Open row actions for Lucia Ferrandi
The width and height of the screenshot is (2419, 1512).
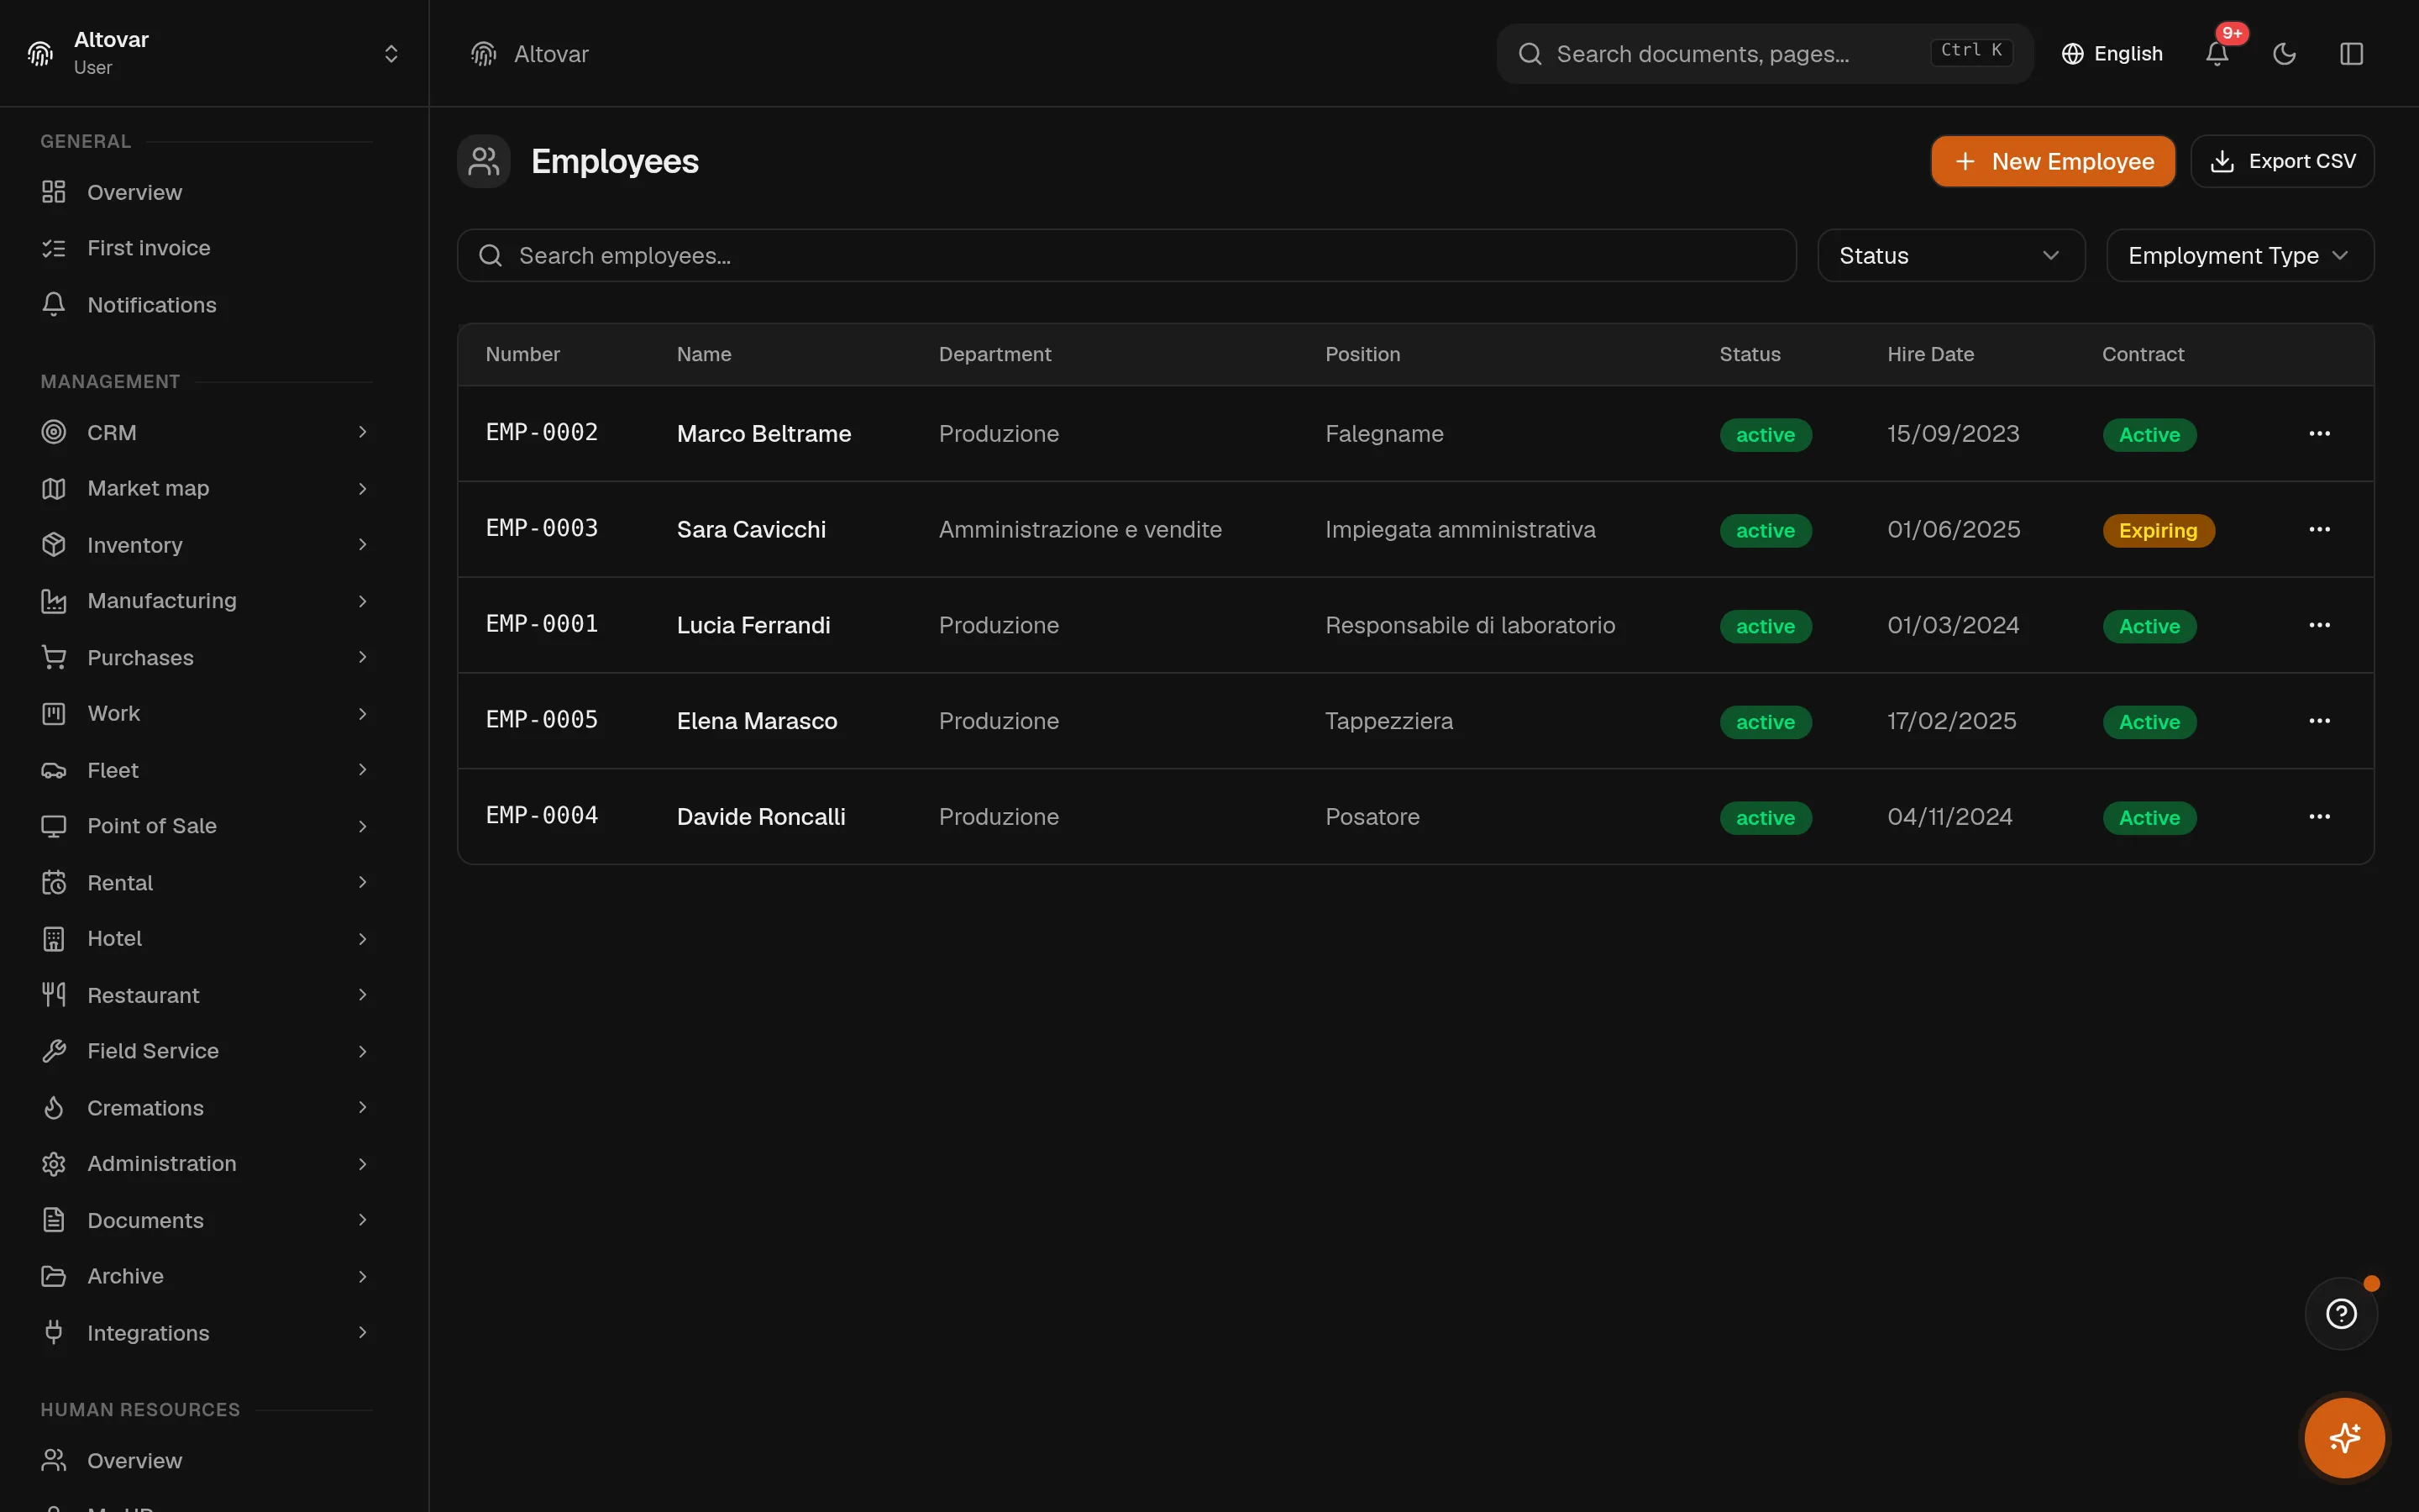click(x=2319, y=625)
